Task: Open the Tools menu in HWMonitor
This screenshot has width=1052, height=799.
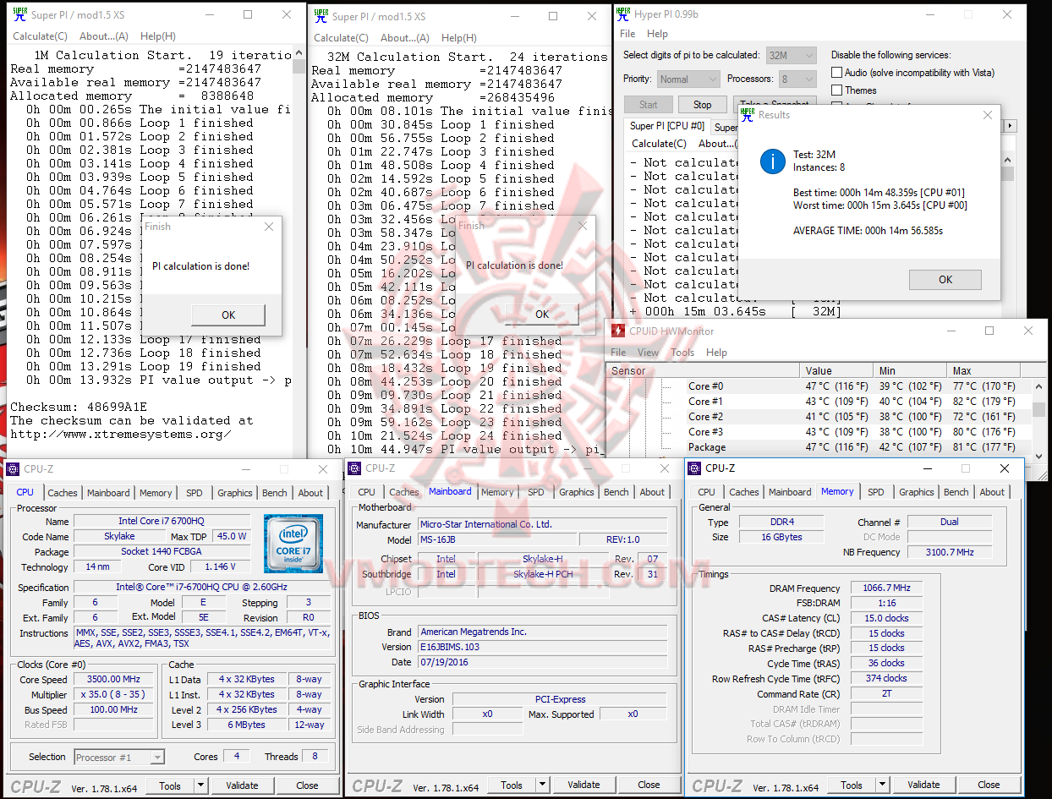Action: (682, 353)
